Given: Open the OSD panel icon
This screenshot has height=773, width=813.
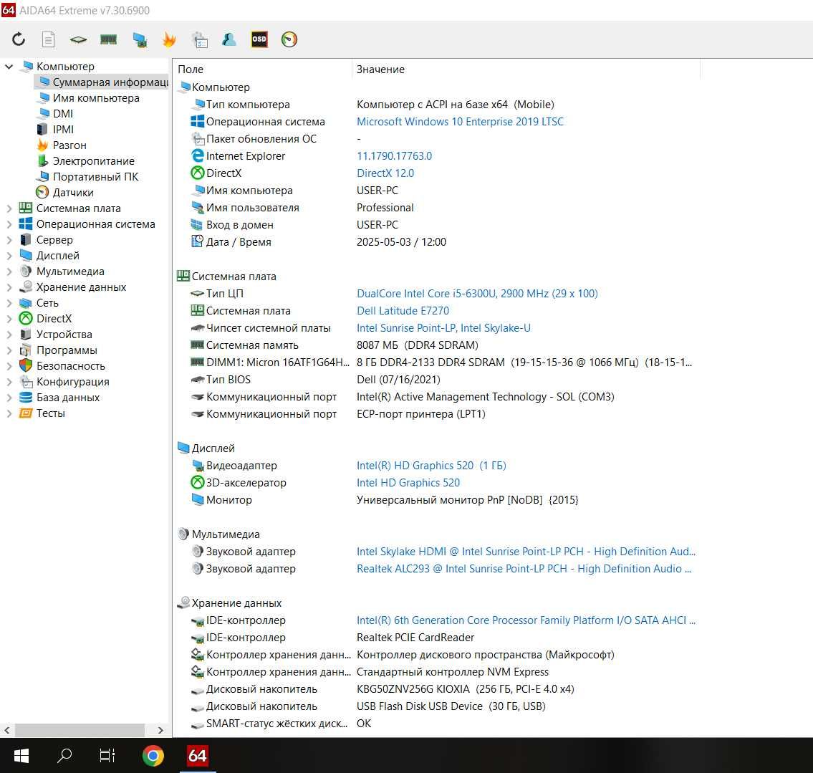Looking at the screenshot, I should coord(259,39).
